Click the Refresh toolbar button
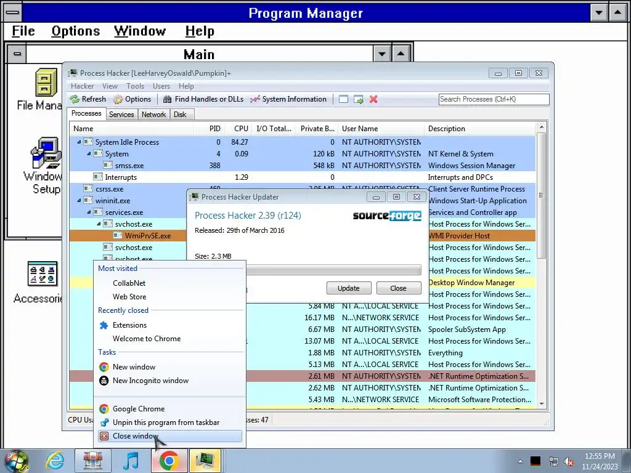631x473 pixels. click(88, 99)
